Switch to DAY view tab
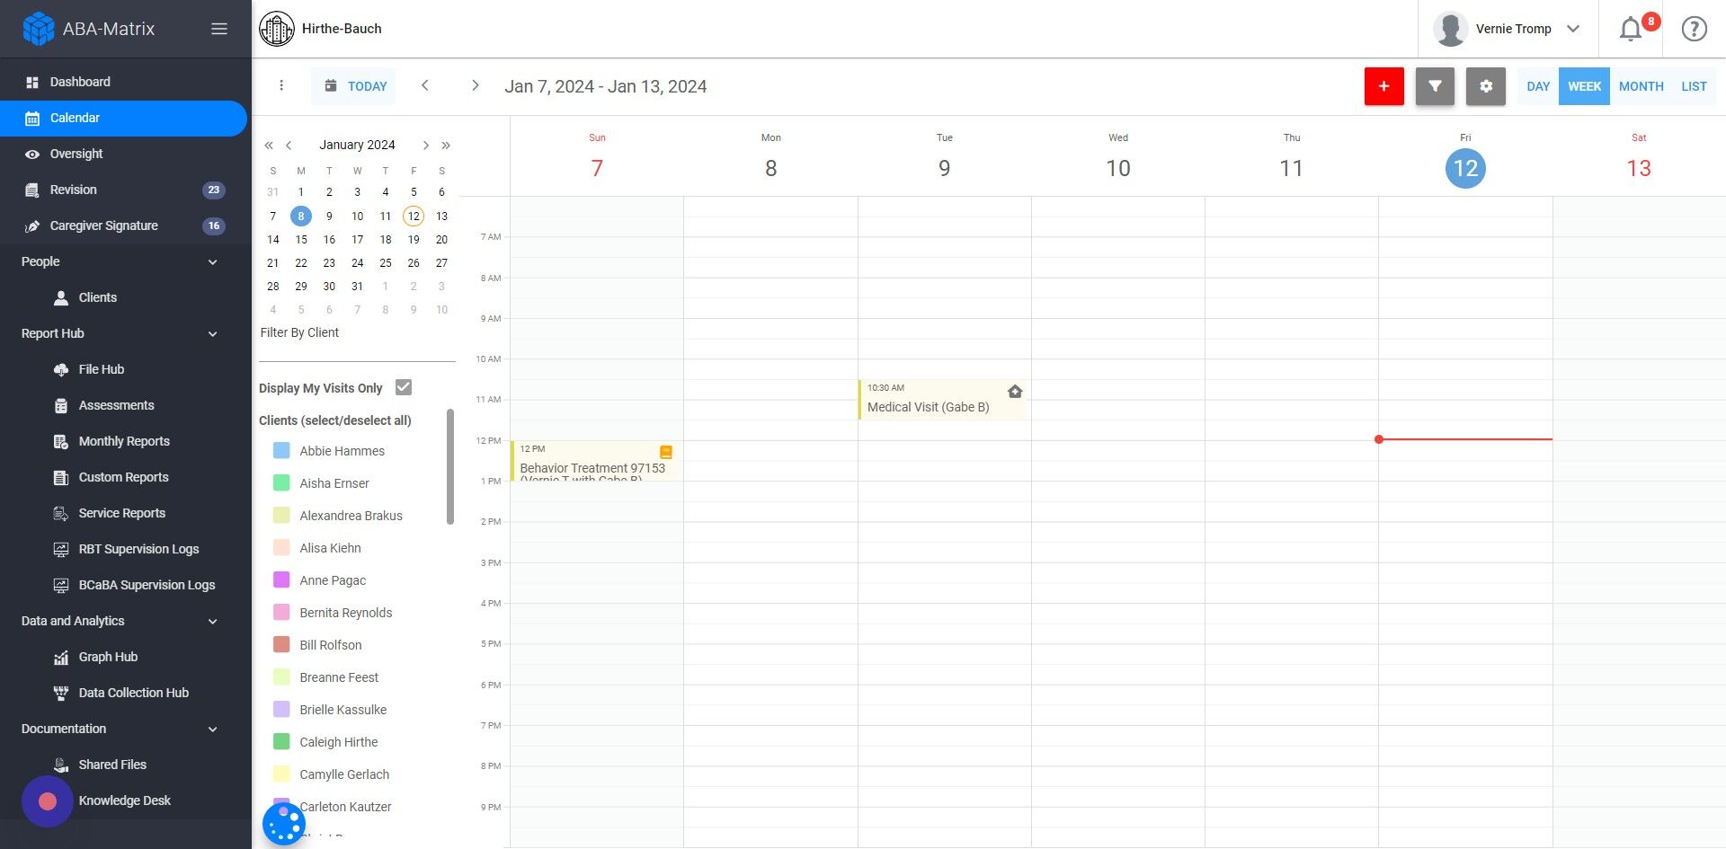Image resolution: width=1726 pixels, height=849 pixels. pos(1538,86)
